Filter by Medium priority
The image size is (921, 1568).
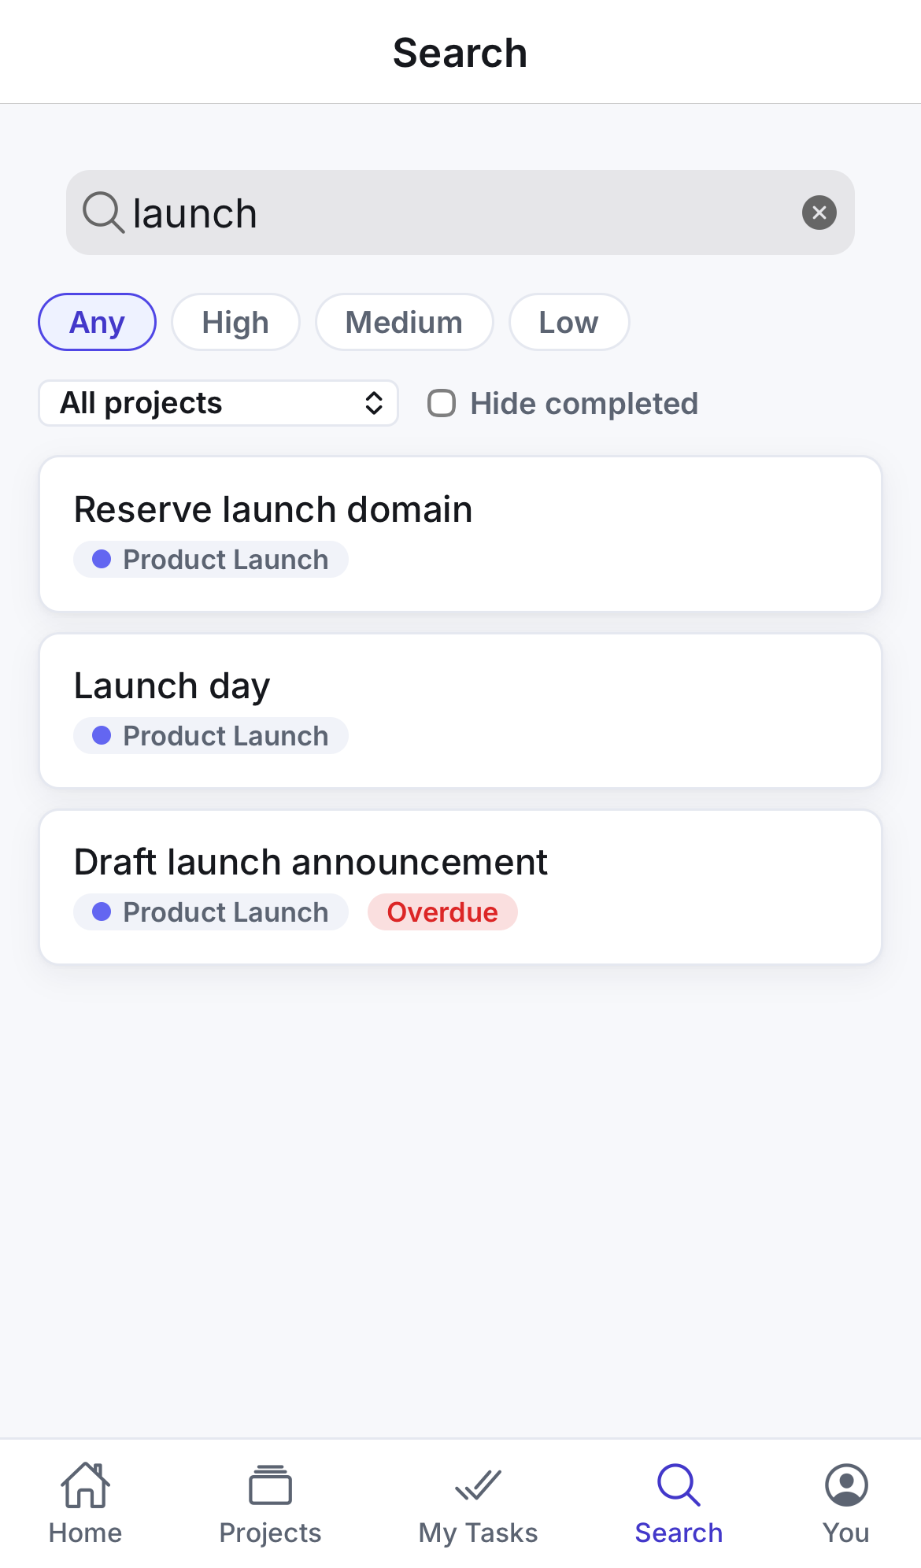pyautogui.click(x=404, y=322)
